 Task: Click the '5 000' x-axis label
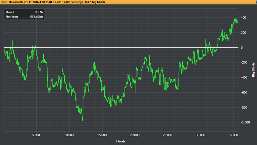36,135
